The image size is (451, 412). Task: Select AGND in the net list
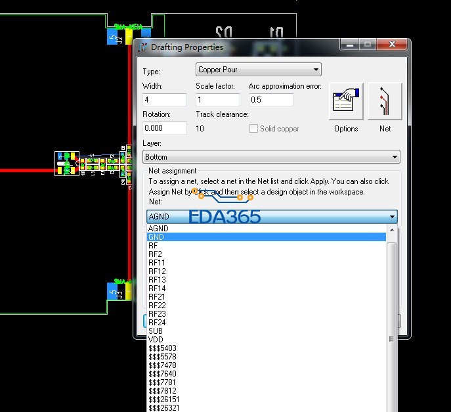267,229
